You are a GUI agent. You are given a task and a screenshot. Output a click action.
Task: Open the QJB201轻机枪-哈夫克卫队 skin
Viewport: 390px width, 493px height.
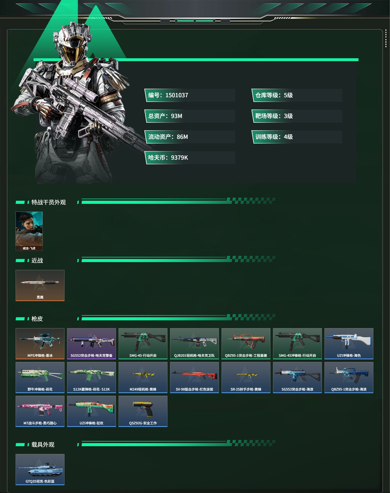pyautogui.click(x=194, y=344)
